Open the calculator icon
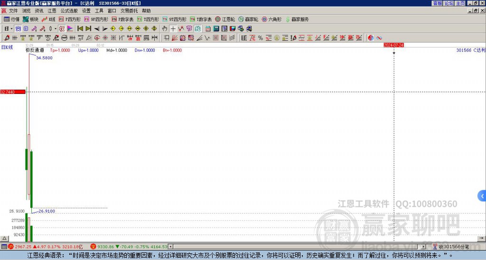Screen dimensions: 486x260 click(216, 28)
